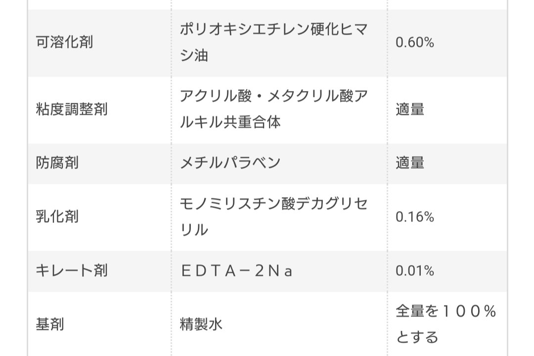Image resolution: width=534 pixels, height=356 pixels.
Task: Click the モノミリスチン酸デカグリセ ingredient text
Action: pos(273,203)
